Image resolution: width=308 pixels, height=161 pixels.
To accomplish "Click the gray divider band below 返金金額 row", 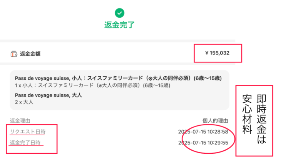I will click(x=115, y=64).
